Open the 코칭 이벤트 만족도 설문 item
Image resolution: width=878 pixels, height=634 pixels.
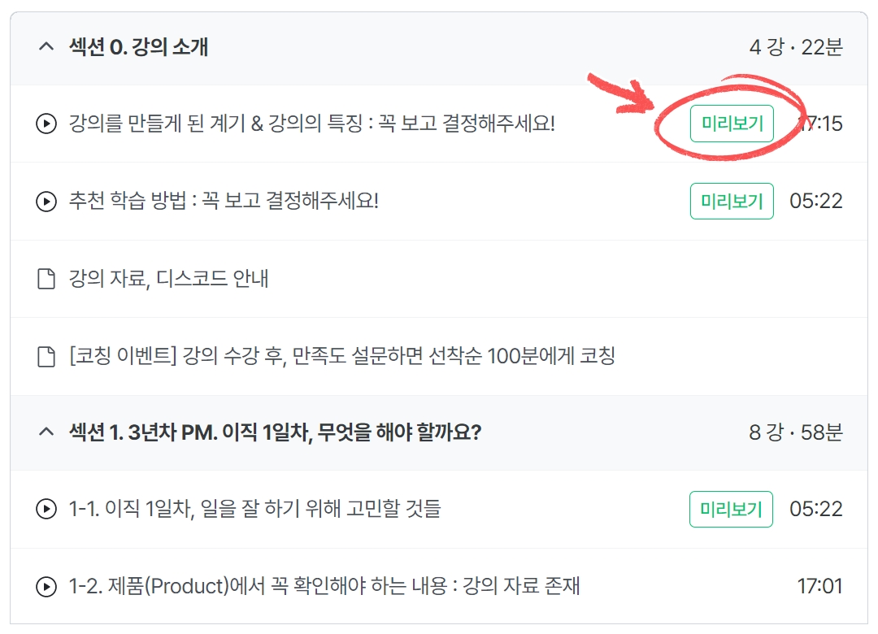[342, 356]
